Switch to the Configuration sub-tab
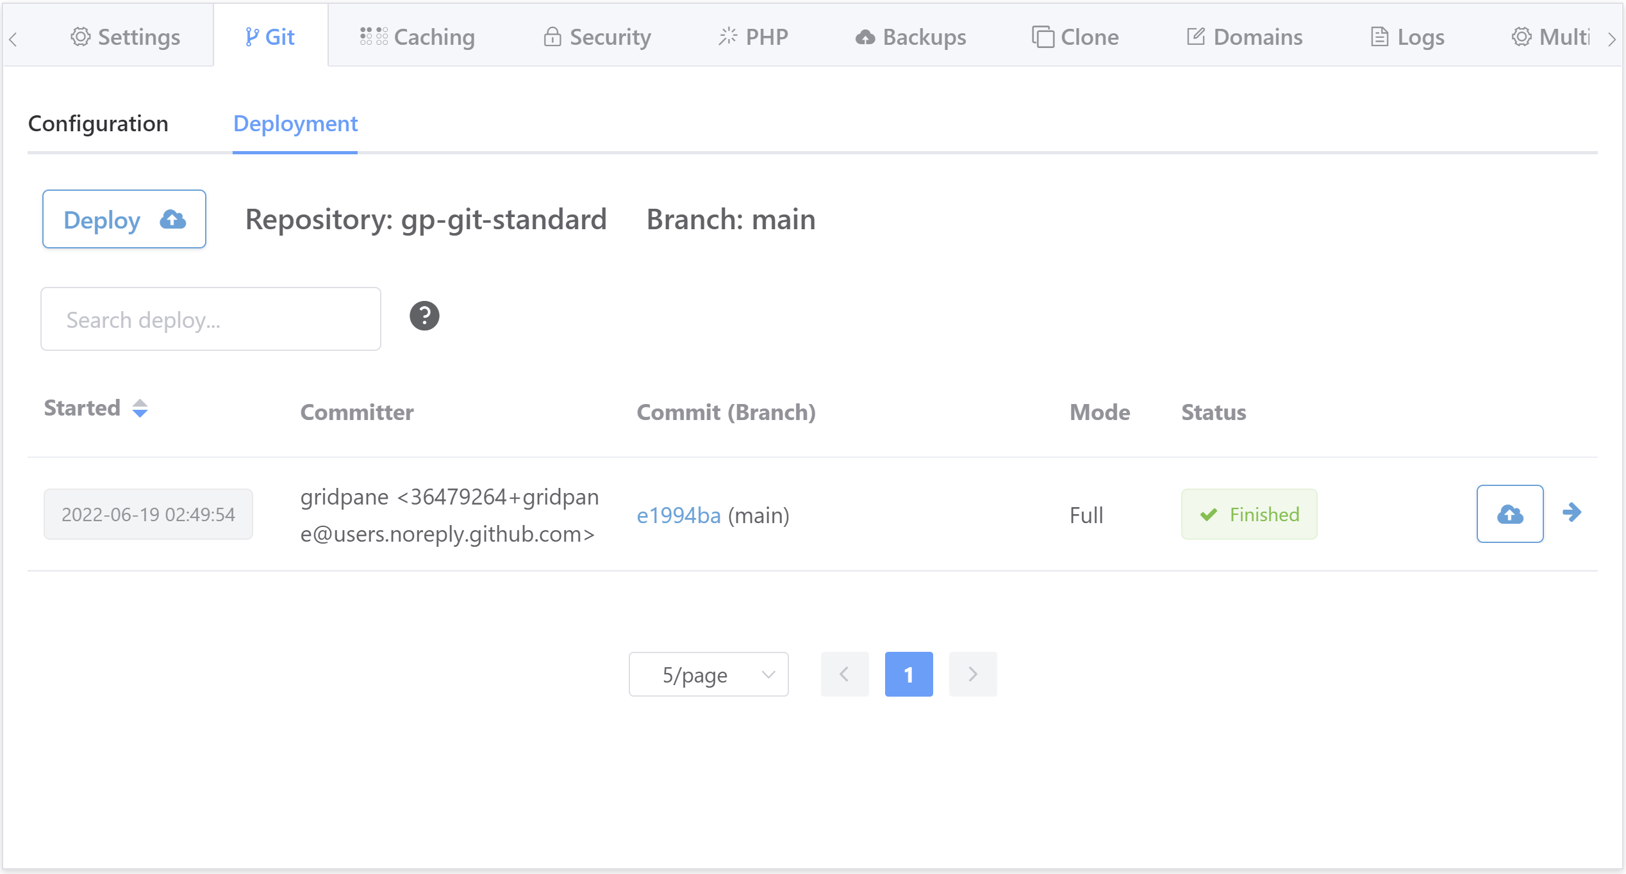1626x874 pixels. (98, 124)
